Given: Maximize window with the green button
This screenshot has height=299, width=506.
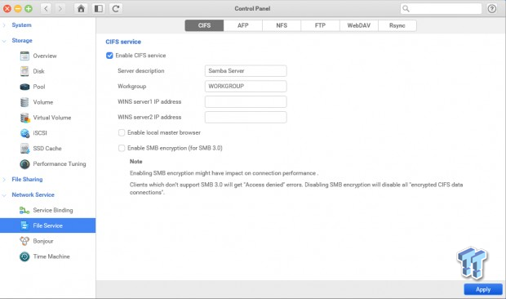Looking at the screenshot, I should [29, 9].
